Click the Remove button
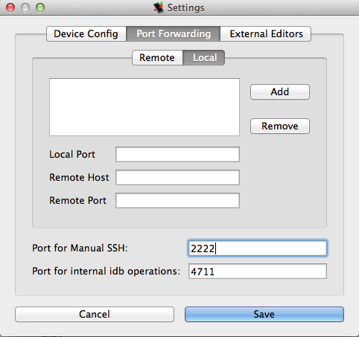This screenshot has height=337, width=359. 280,126
